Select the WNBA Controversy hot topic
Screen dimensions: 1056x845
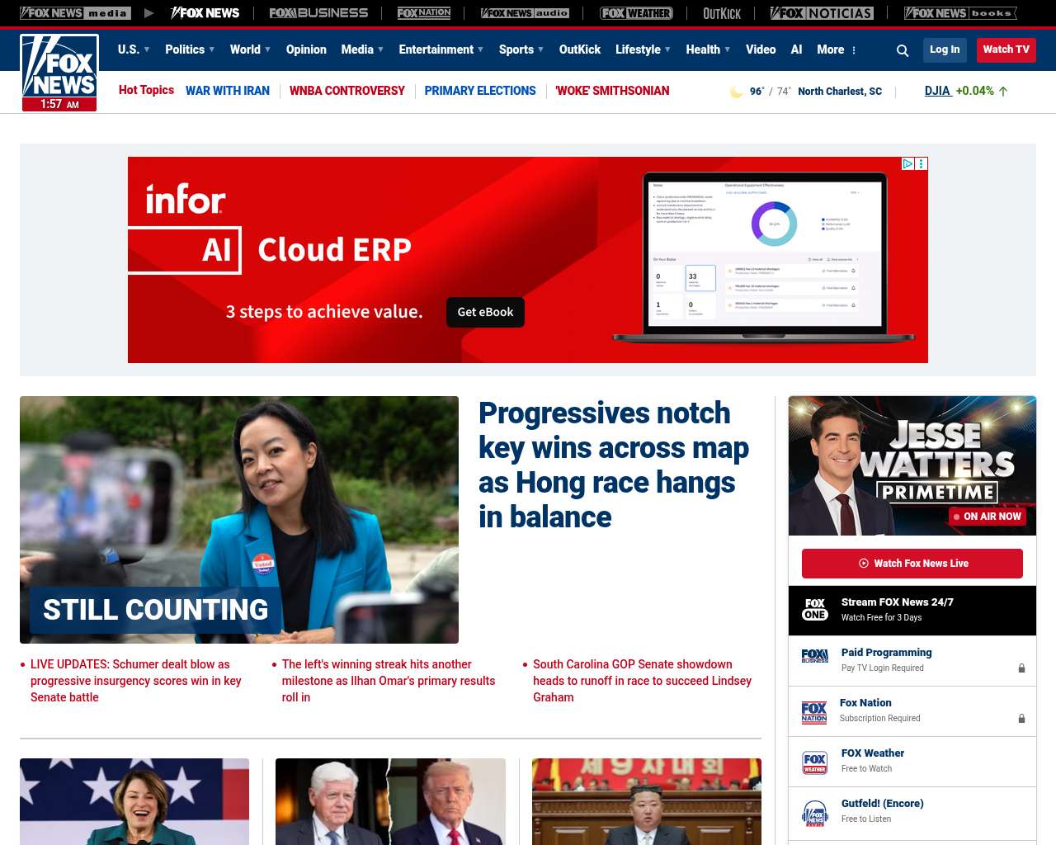point(347,91)
